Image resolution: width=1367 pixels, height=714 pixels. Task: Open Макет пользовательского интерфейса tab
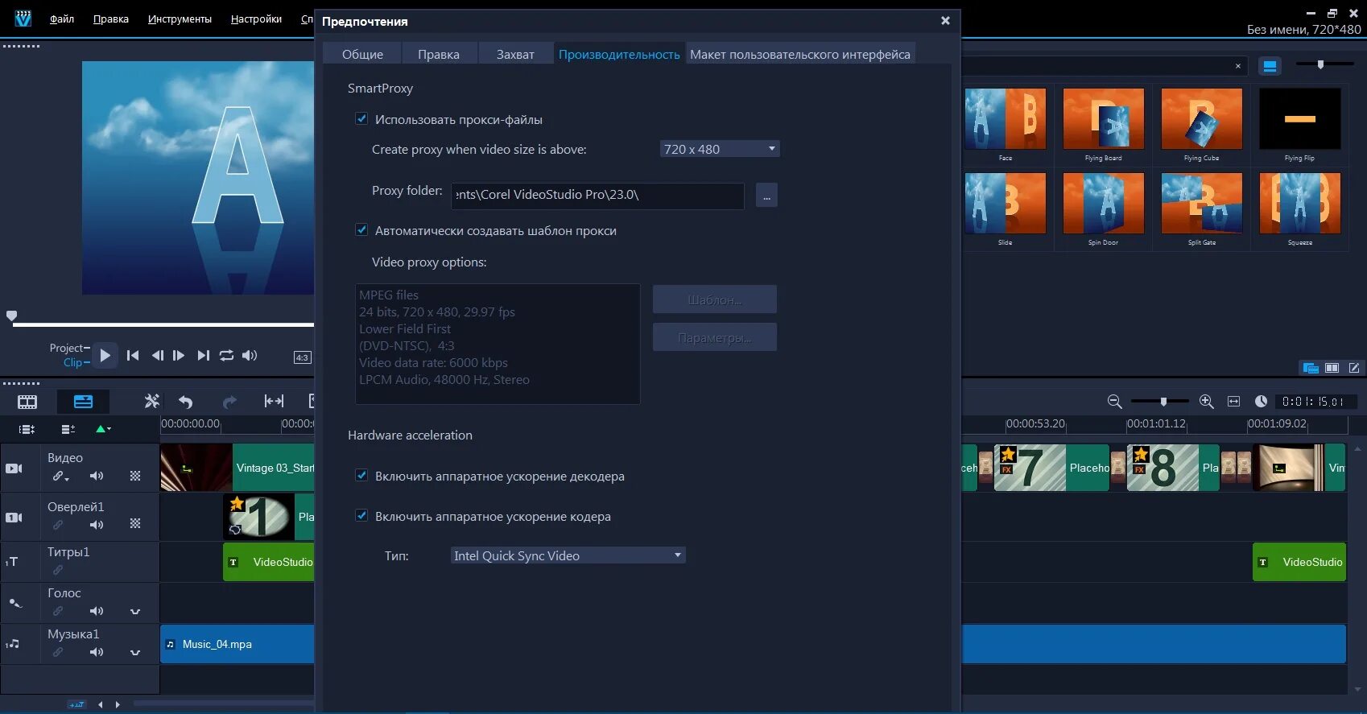[800, 54]
